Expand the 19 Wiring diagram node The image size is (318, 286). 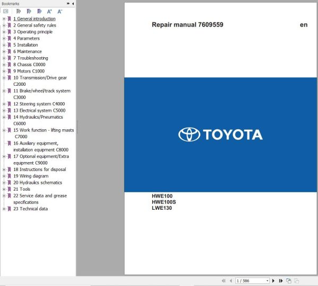(x=4, y=176)
